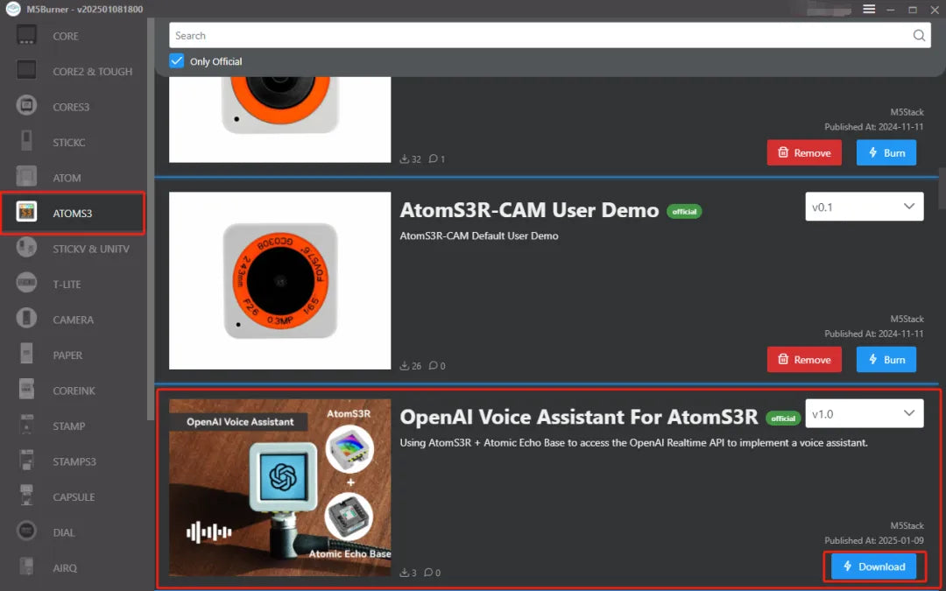Download the OpenAI Voice Assistant firmware

[873, 566]
